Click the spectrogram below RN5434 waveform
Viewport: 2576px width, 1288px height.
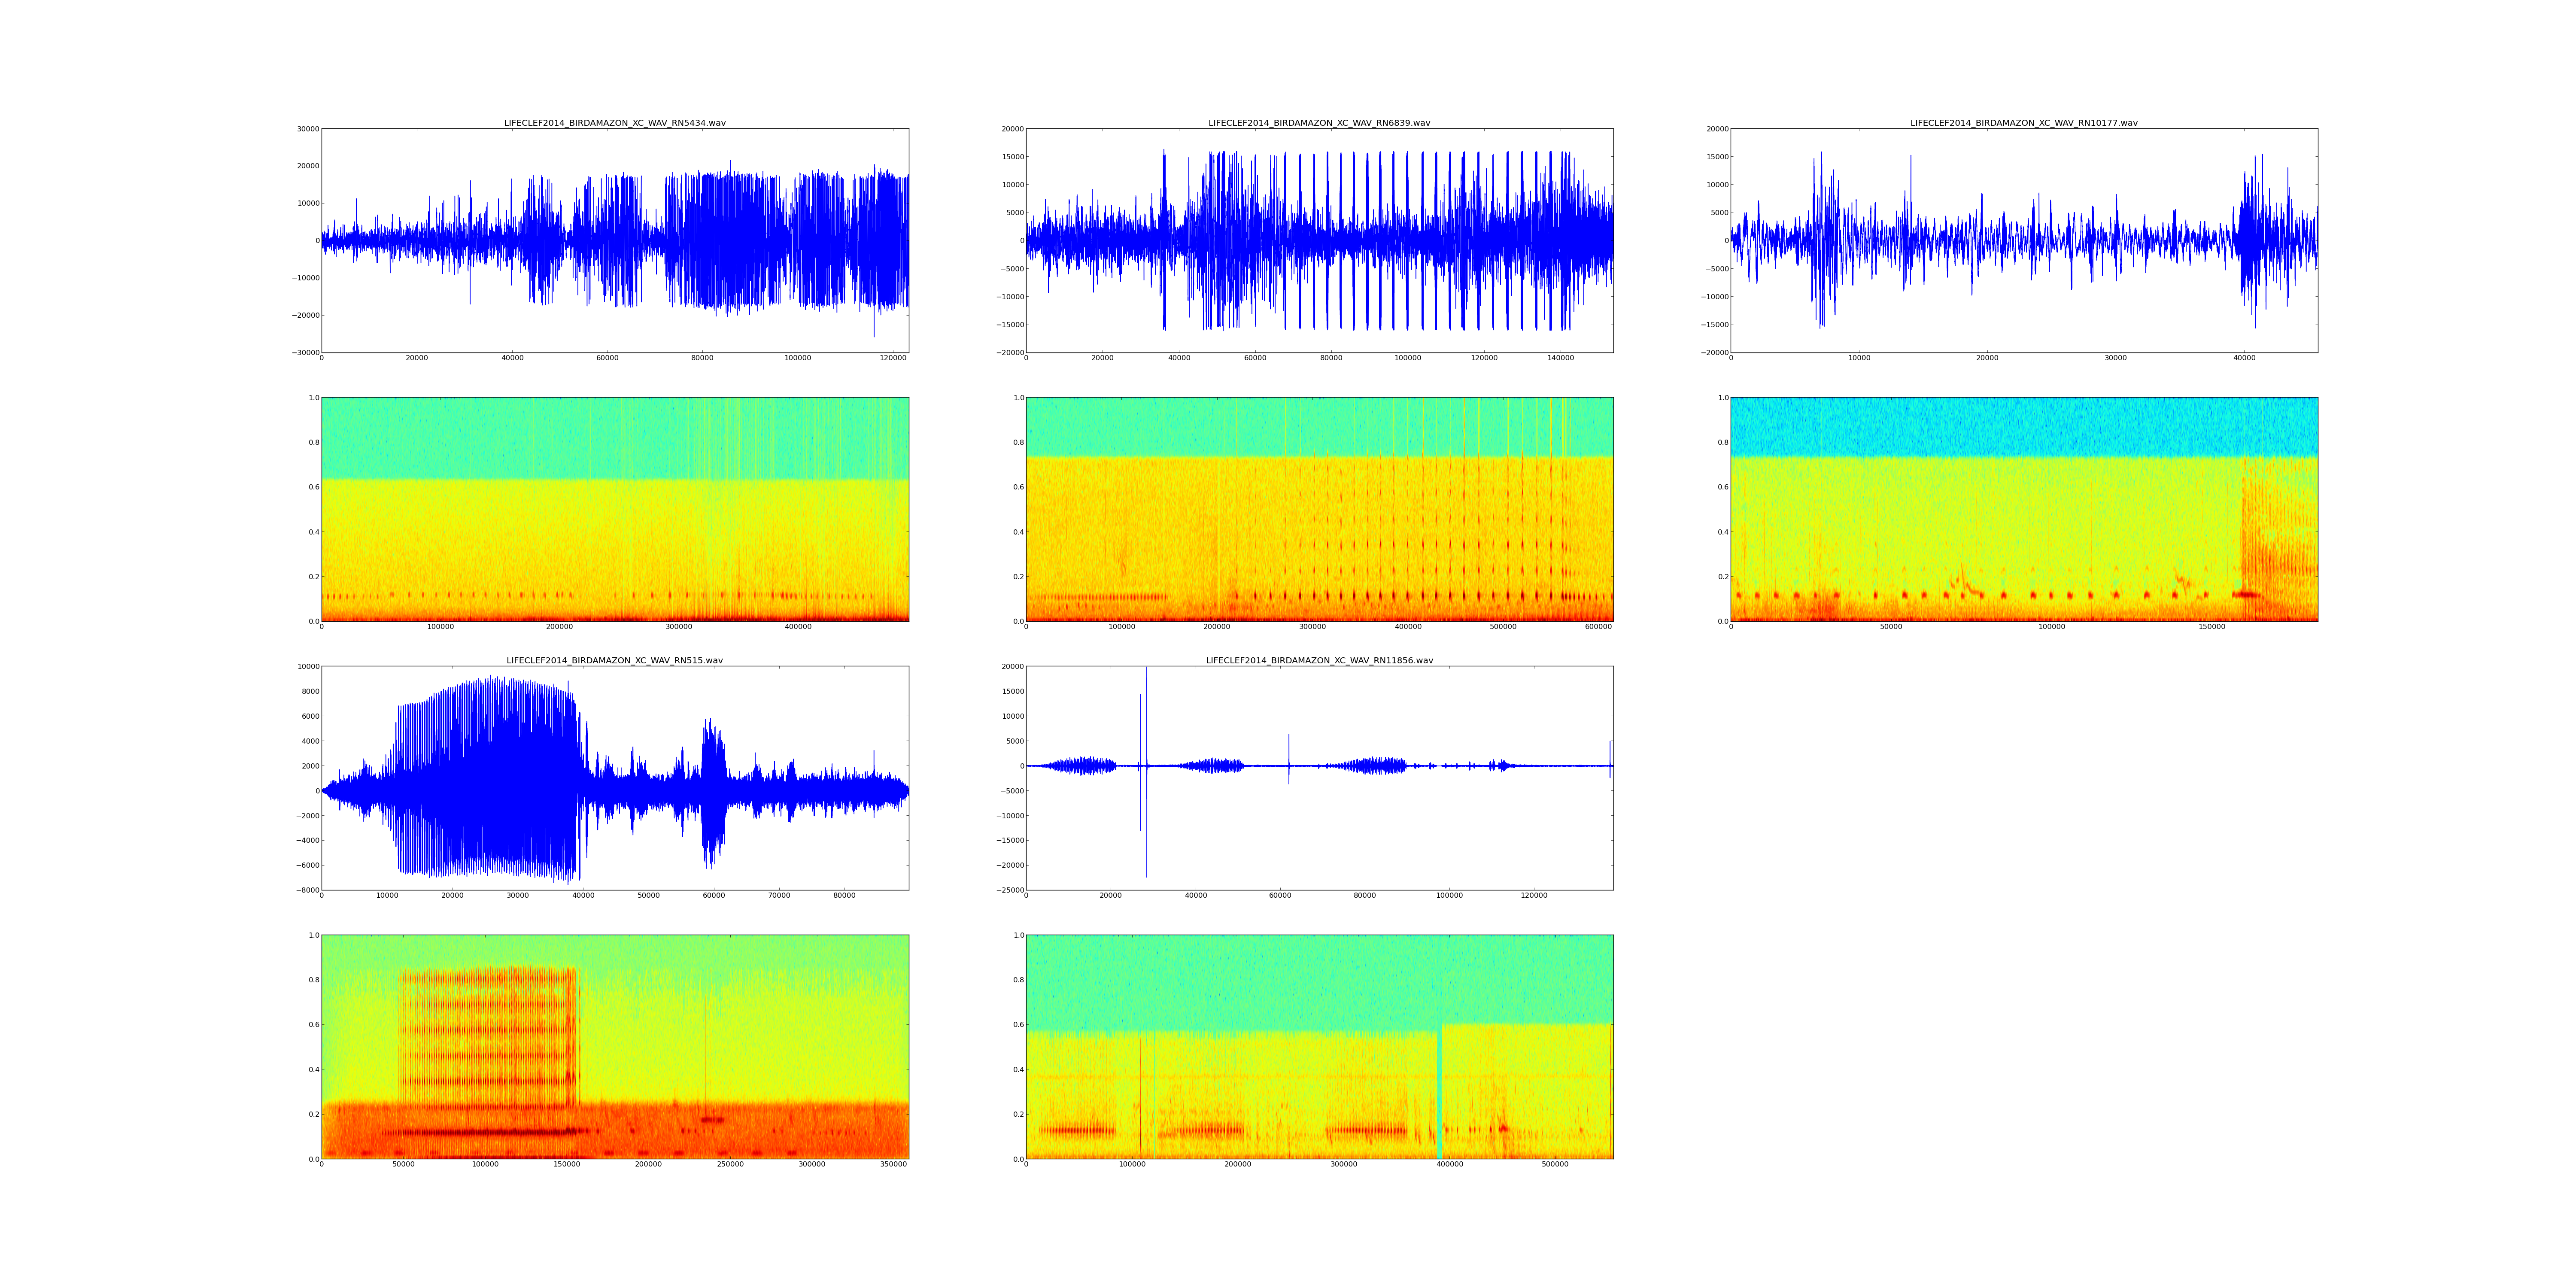coord(614,509)
